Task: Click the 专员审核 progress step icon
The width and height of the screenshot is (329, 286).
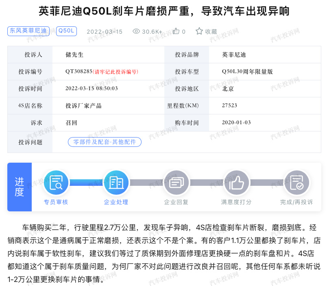Action: point(56,183)
